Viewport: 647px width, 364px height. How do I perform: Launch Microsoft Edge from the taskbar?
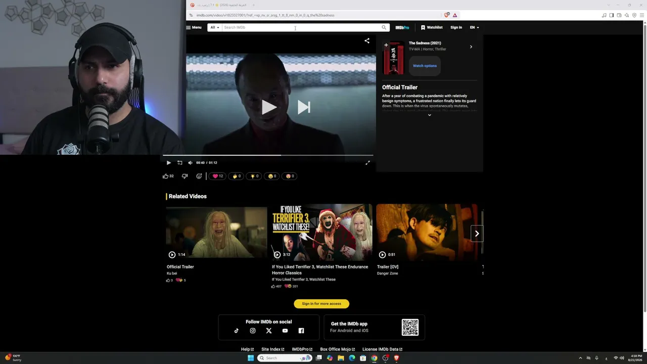point(352,358)
